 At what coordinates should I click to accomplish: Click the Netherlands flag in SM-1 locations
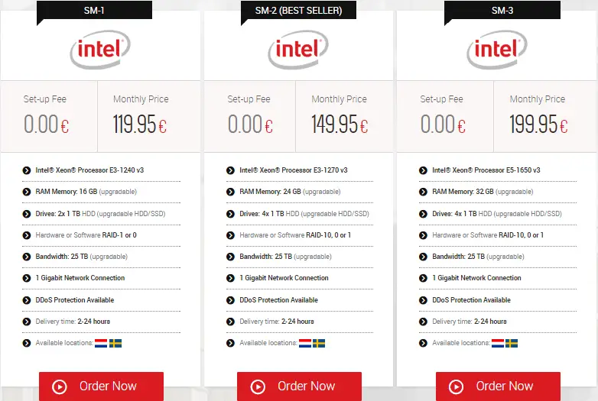[x=101, y=343]
